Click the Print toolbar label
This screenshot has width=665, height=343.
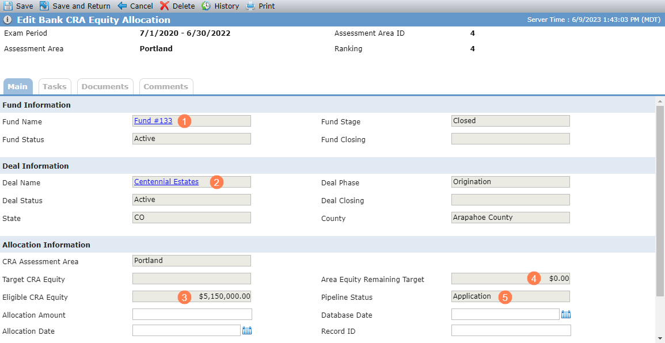tap(267, 6)
